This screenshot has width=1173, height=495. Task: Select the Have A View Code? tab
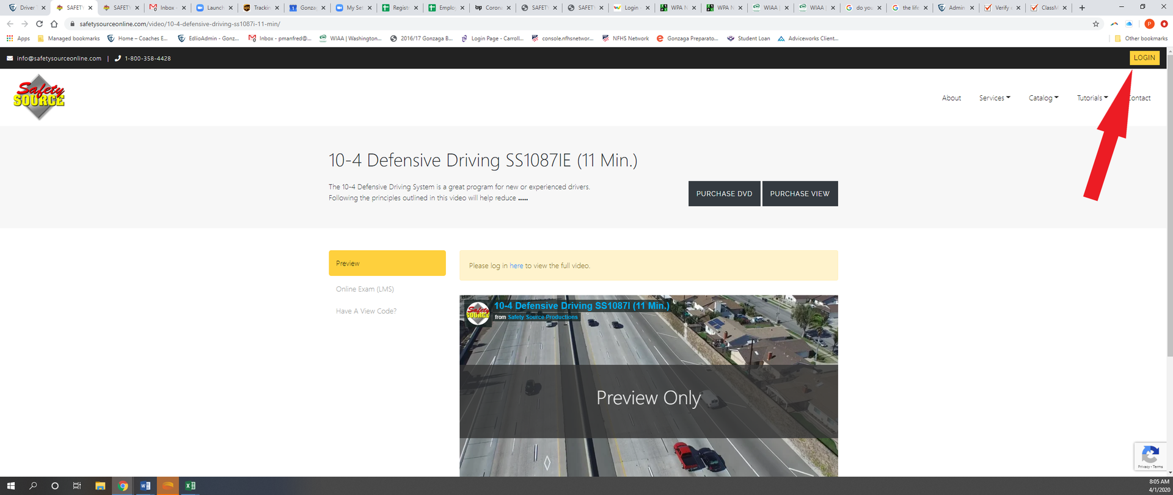[366, 311]
